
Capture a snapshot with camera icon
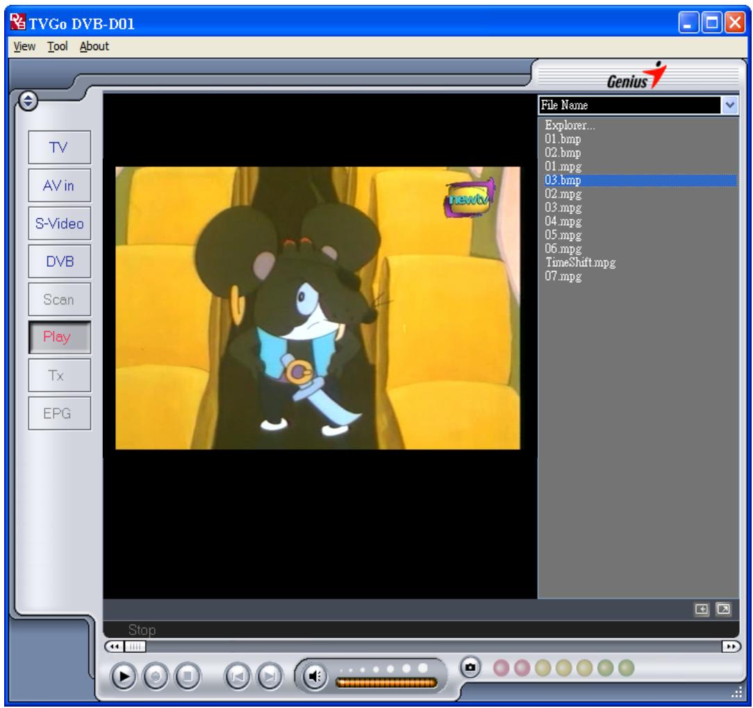470,667
